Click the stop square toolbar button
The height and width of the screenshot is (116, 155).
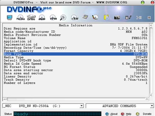point(149,17)
